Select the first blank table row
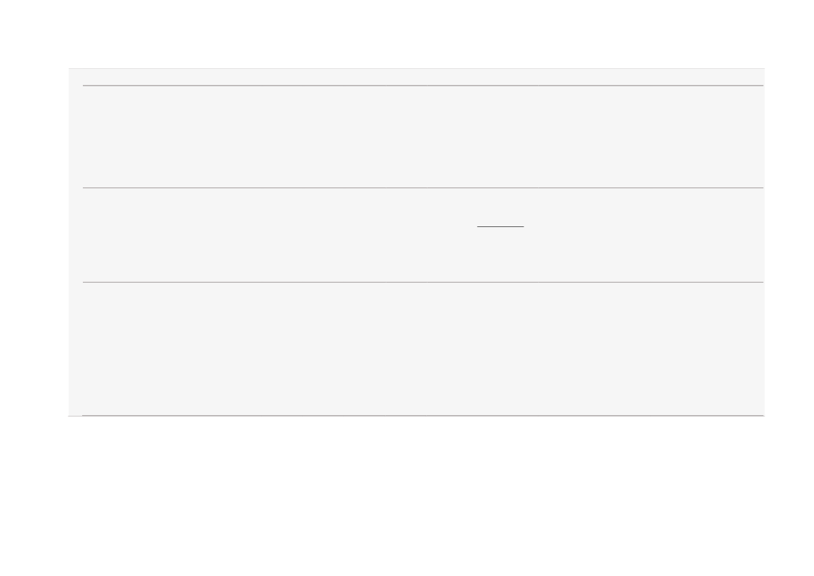Viewport: 814px width, 576px height. pyautogui.click(x=423, y=137)
